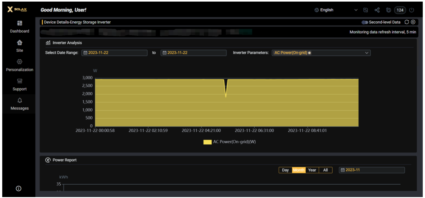Open the 2023-11 month picker
Screen dimensions: 425x198
point(371,170)
